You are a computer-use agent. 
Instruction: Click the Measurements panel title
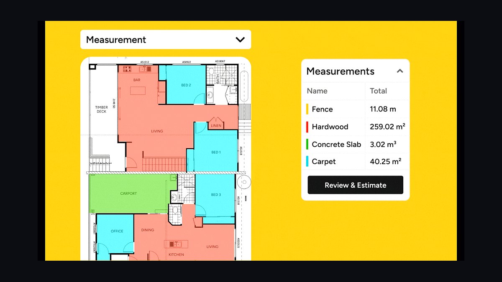click(341, 71)
